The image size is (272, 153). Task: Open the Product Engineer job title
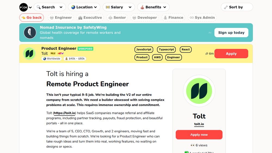tap(59, 48)
